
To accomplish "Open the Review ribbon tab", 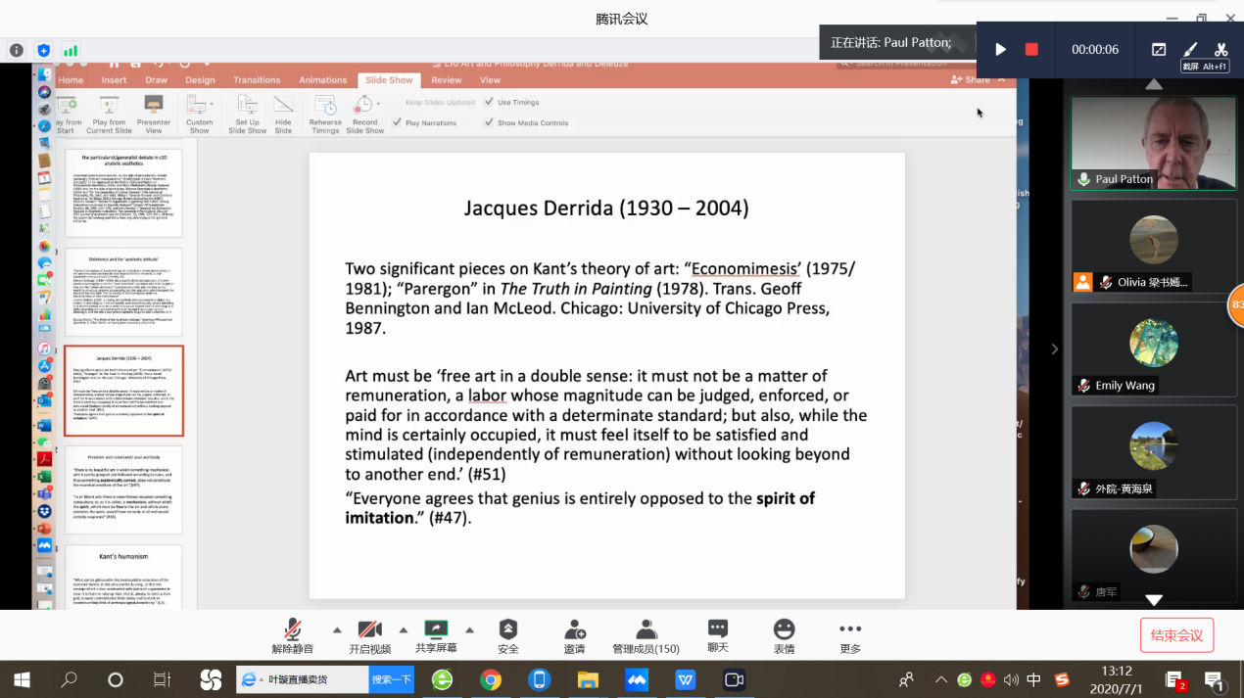I will [x=447, y=80].
